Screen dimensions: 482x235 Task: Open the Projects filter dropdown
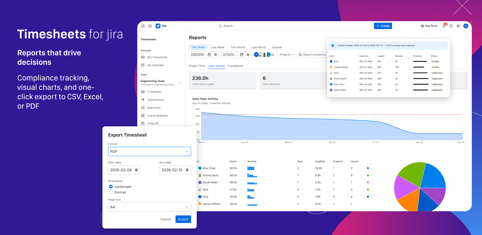point(287,55)
